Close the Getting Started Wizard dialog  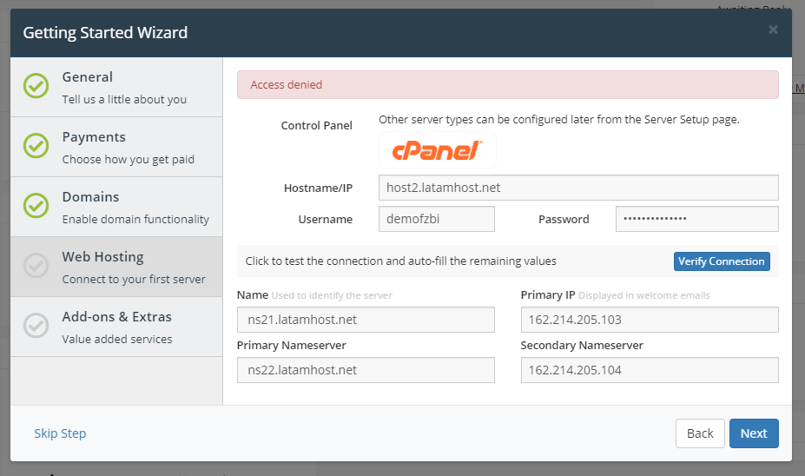tap(773, 30)
